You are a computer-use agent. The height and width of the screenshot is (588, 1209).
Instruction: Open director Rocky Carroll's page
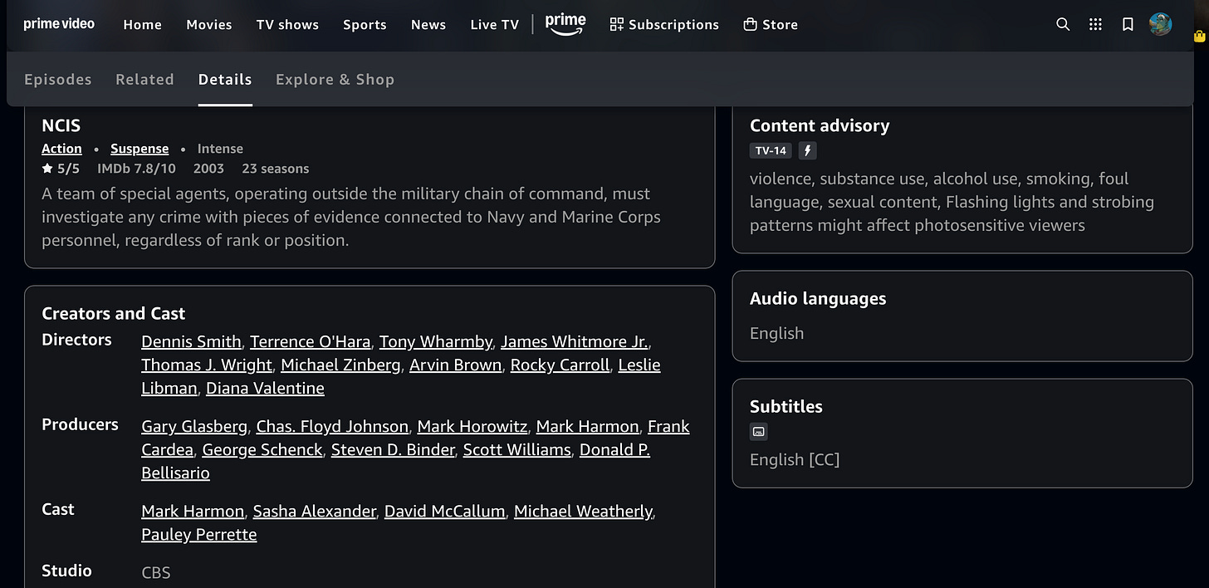point(560,365)
